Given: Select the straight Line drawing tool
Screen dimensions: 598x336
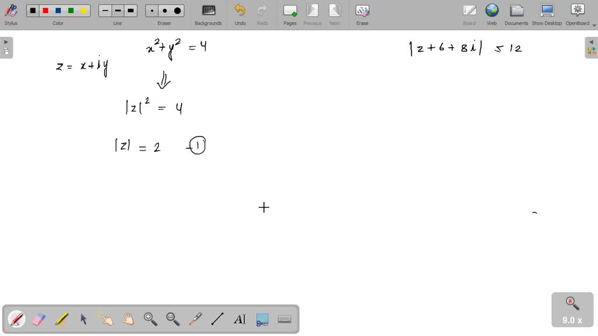Looking at the screenshot, I should [217, 318].
